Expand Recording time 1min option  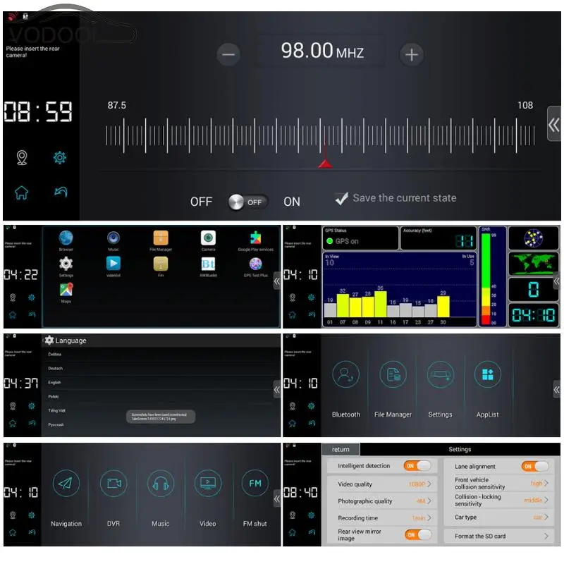(x=382, y=518)
